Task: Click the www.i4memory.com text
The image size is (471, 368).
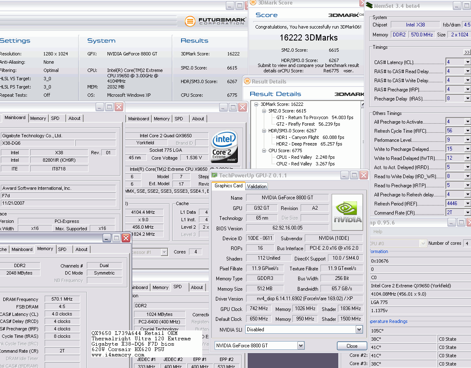Action: (118, 355)
